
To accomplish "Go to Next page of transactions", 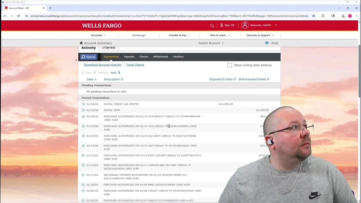I will pyautogui.click(x=115, y=73).
